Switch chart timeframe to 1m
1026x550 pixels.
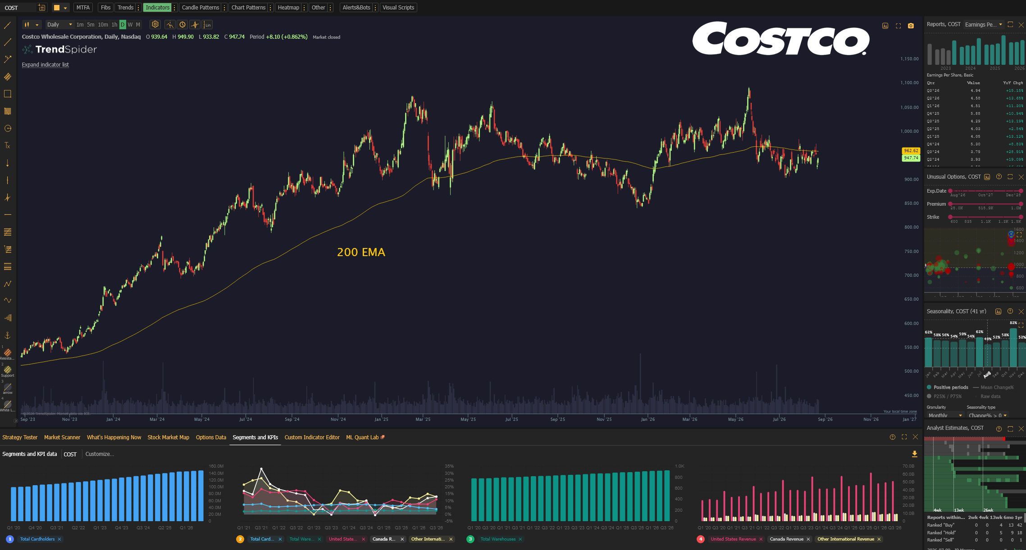(80, 25)
